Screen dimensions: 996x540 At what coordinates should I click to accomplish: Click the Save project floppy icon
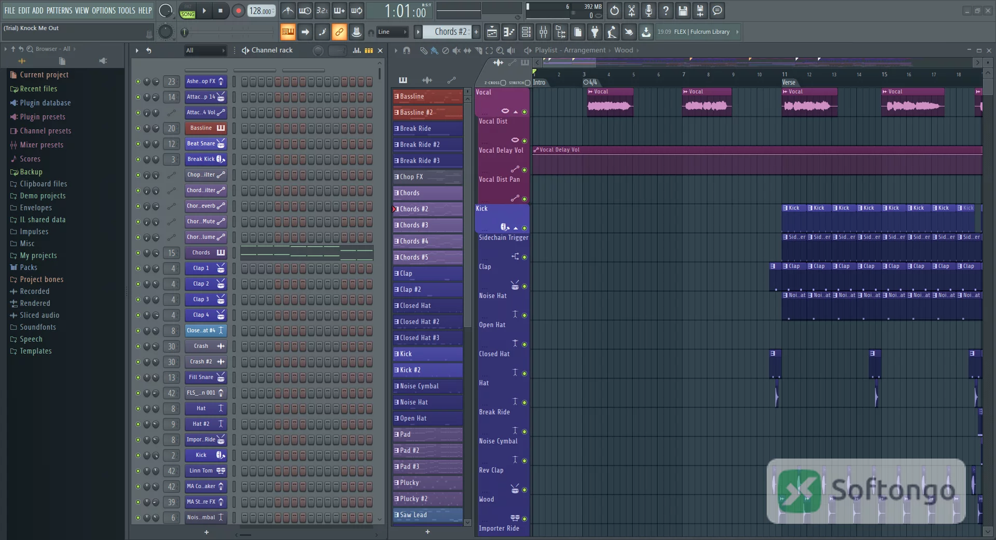click(683, 10)
